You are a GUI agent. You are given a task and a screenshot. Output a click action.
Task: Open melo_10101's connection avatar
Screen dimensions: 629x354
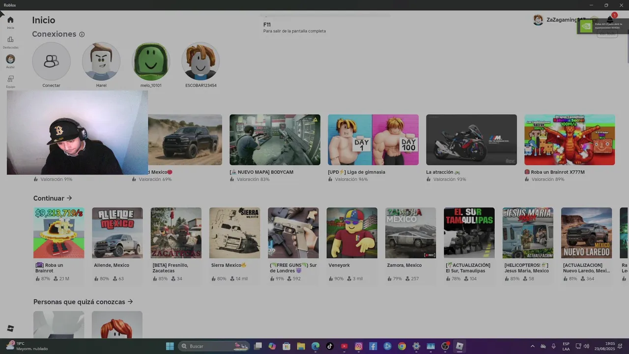click(151, 61)
